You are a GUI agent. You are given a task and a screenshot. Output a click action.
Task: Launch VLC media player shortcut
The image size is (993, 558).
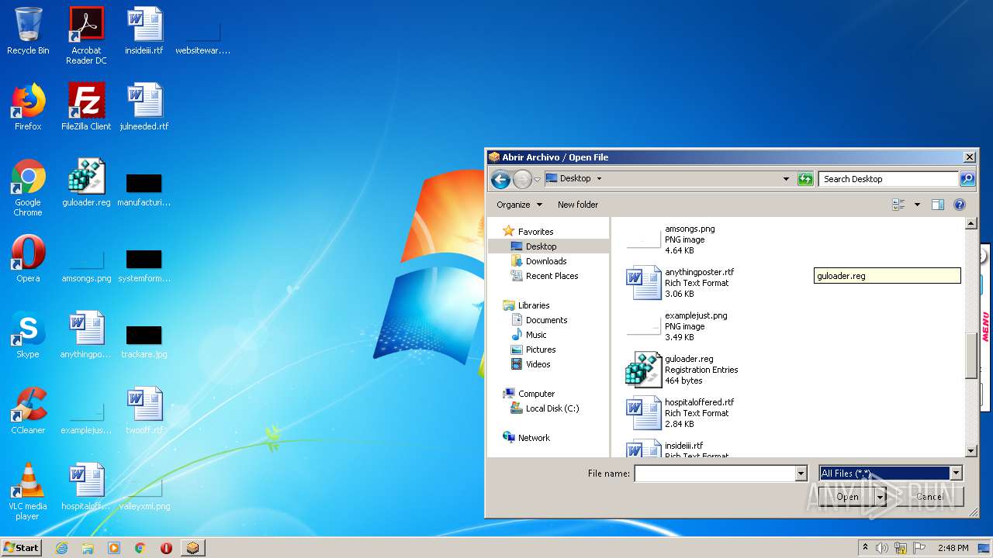pos(28,492)
